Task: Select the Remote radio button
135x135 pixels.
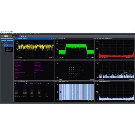Action: (9, 48)
